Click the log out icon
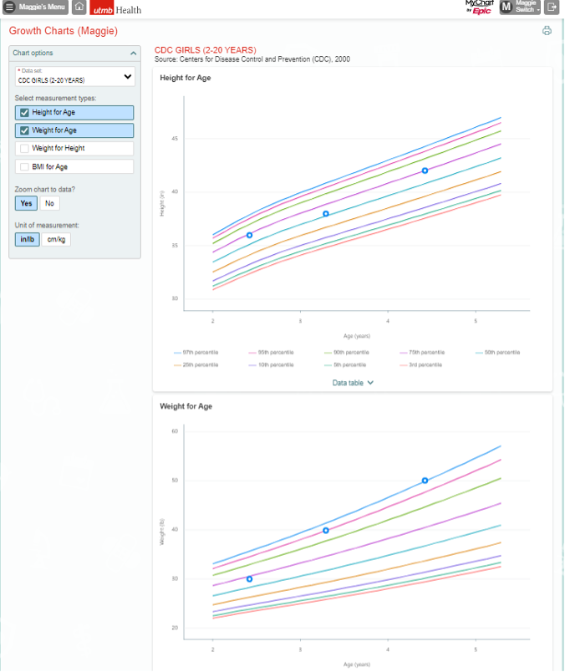Viewport: 565px width, 672px height. 552,8
